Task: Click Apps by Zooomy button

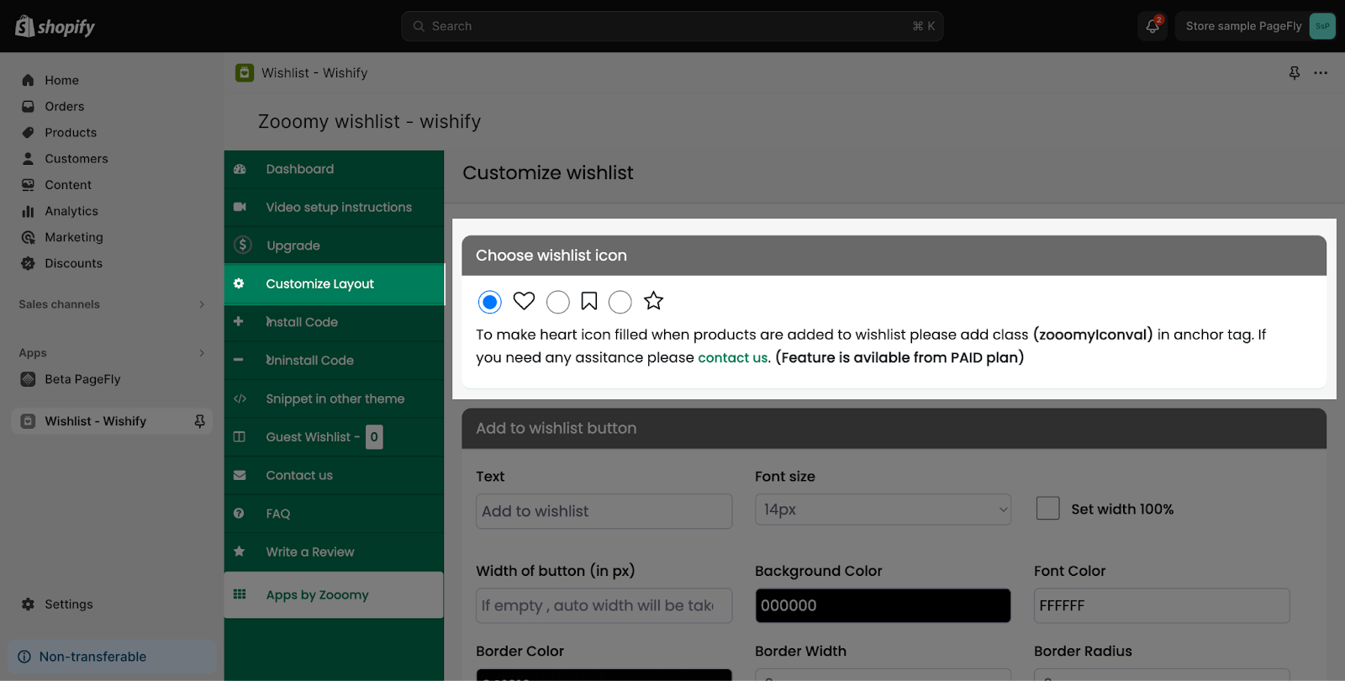Action: tap(334, 595)
